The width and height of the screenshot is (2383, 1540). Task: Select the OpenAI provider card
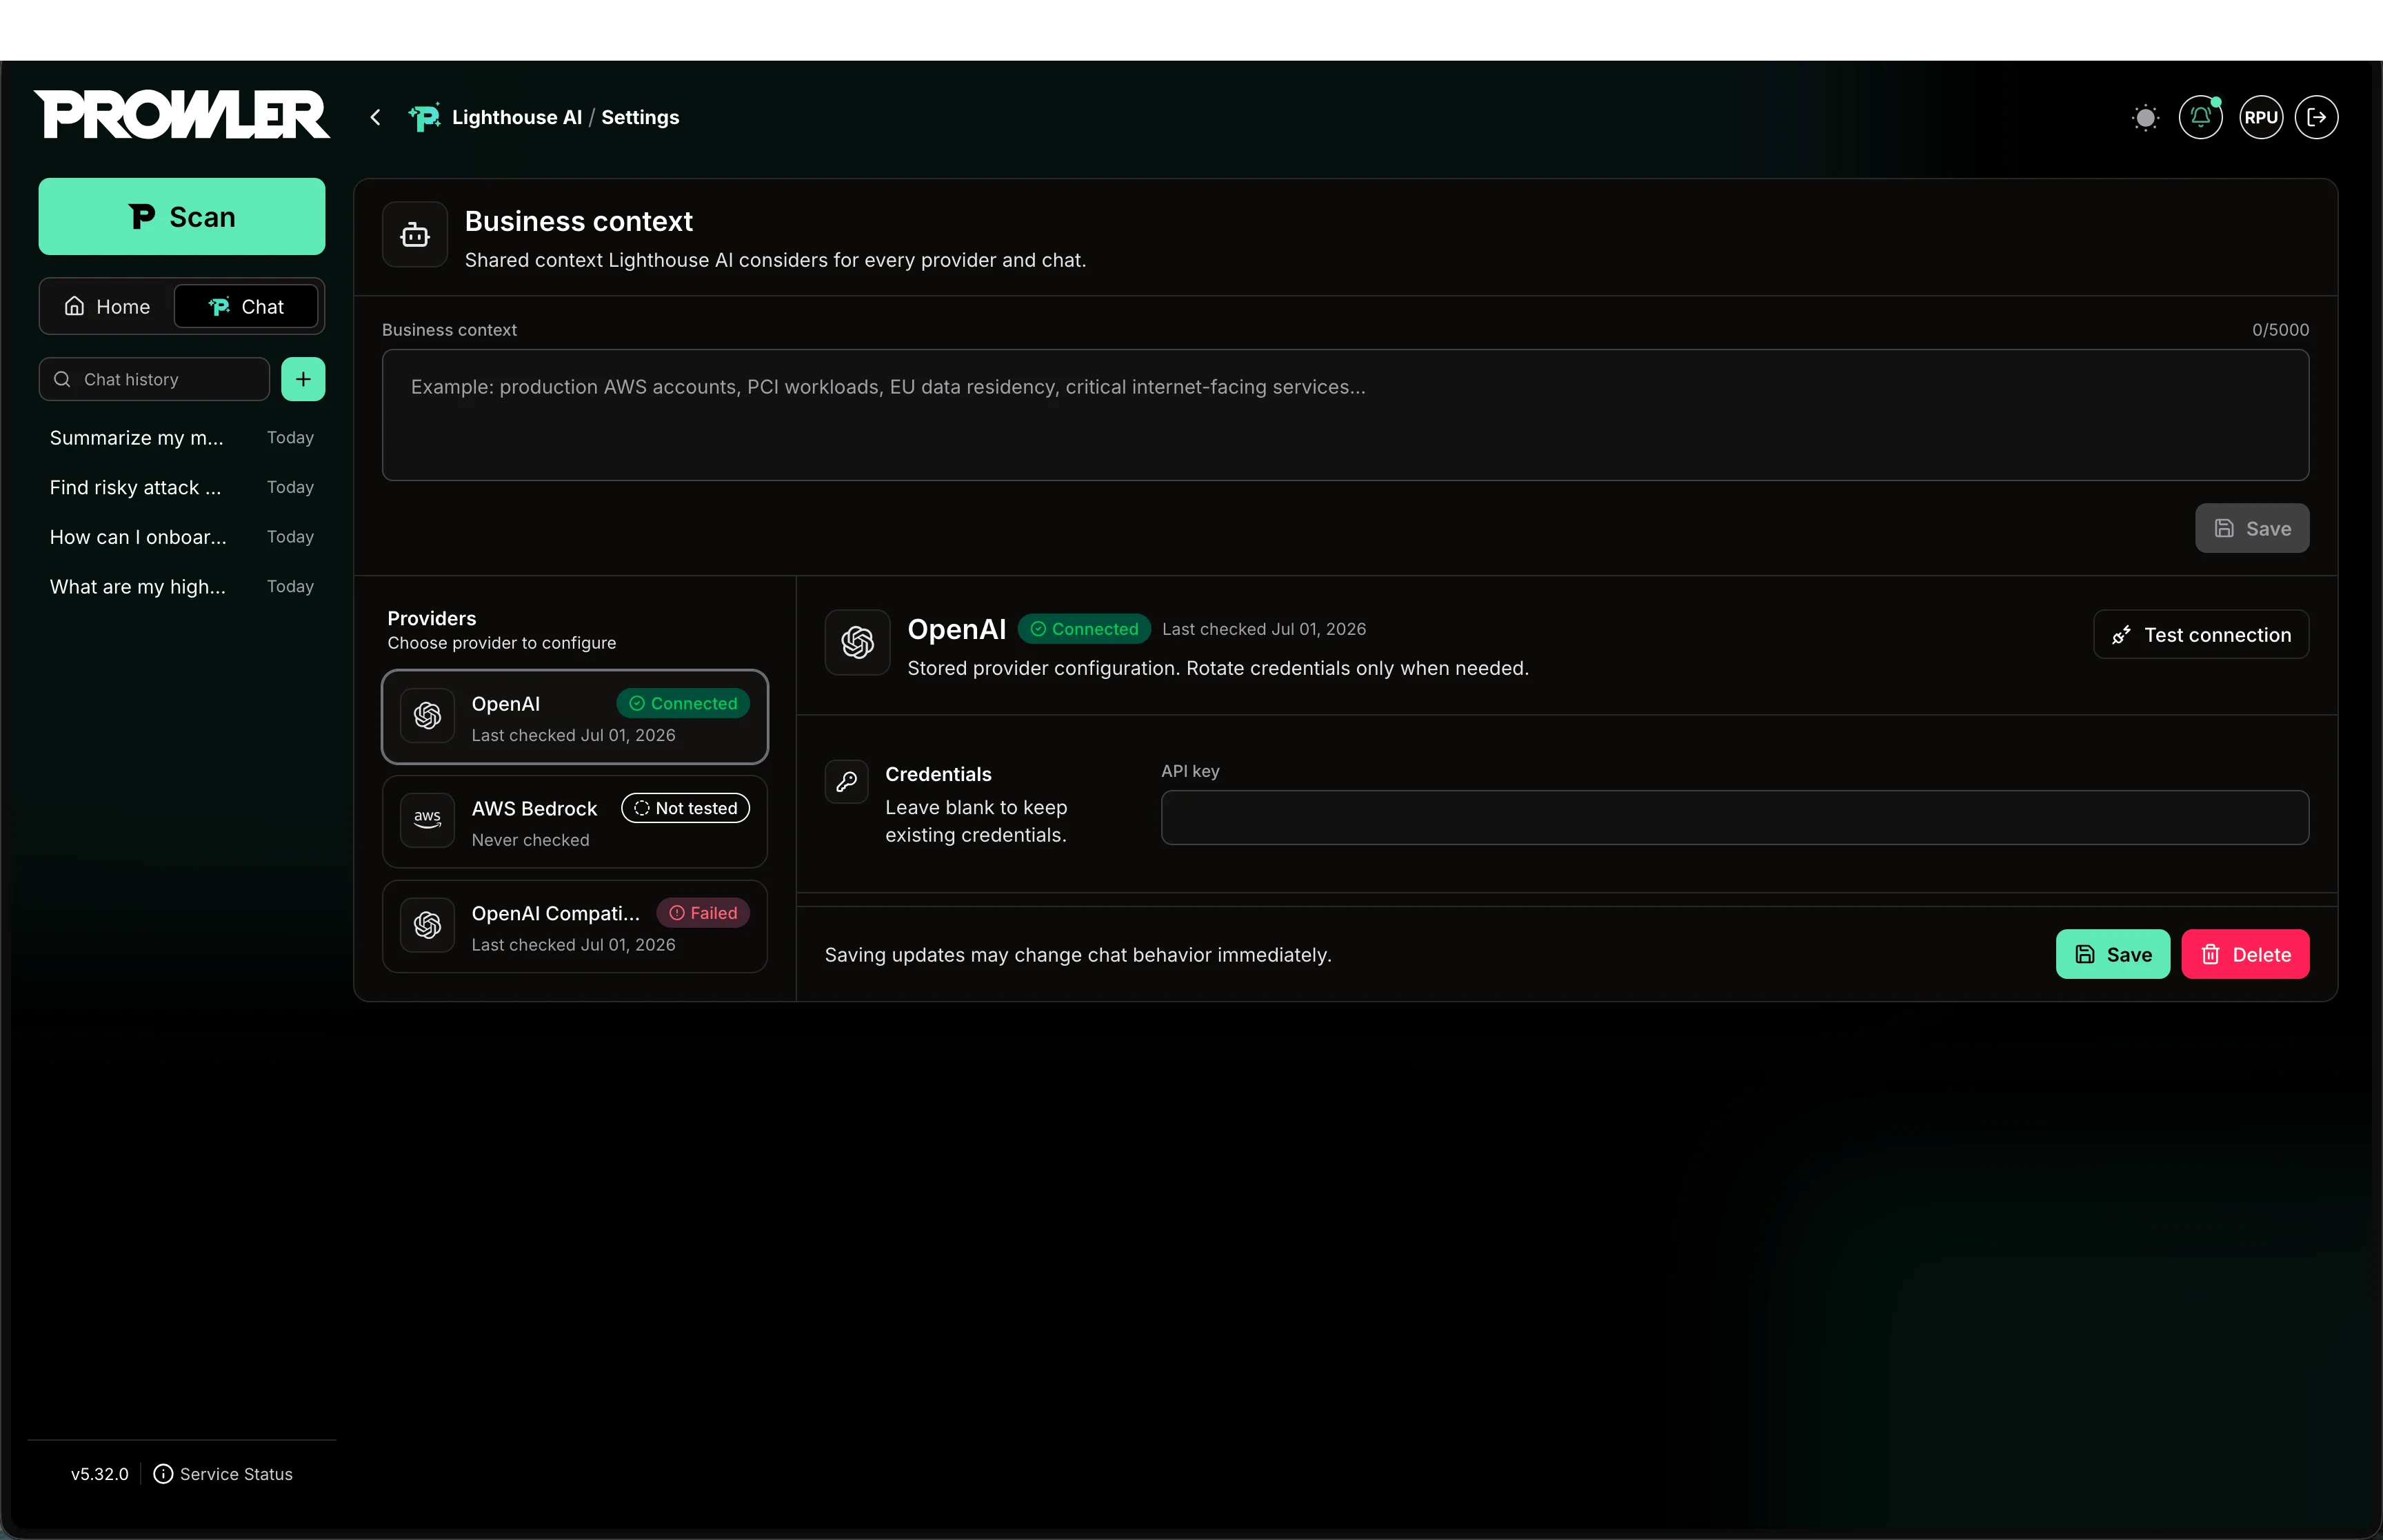[575, 717]
